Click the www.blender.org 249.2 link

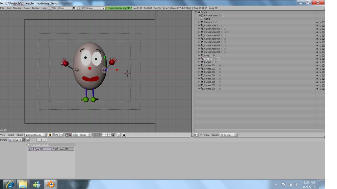119,8
